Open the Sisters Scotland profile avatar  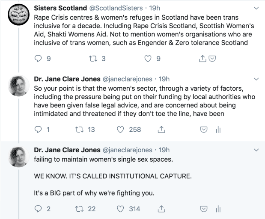[x=18, y=17]
